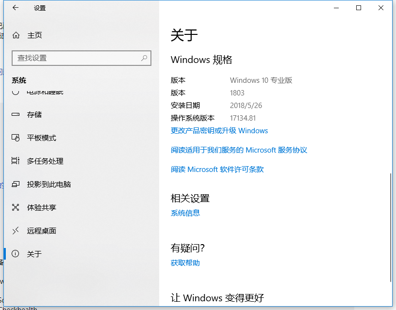Screen dimensions: 396x310
Task: Select the multitasking icon
Action: tap(16, 161)
